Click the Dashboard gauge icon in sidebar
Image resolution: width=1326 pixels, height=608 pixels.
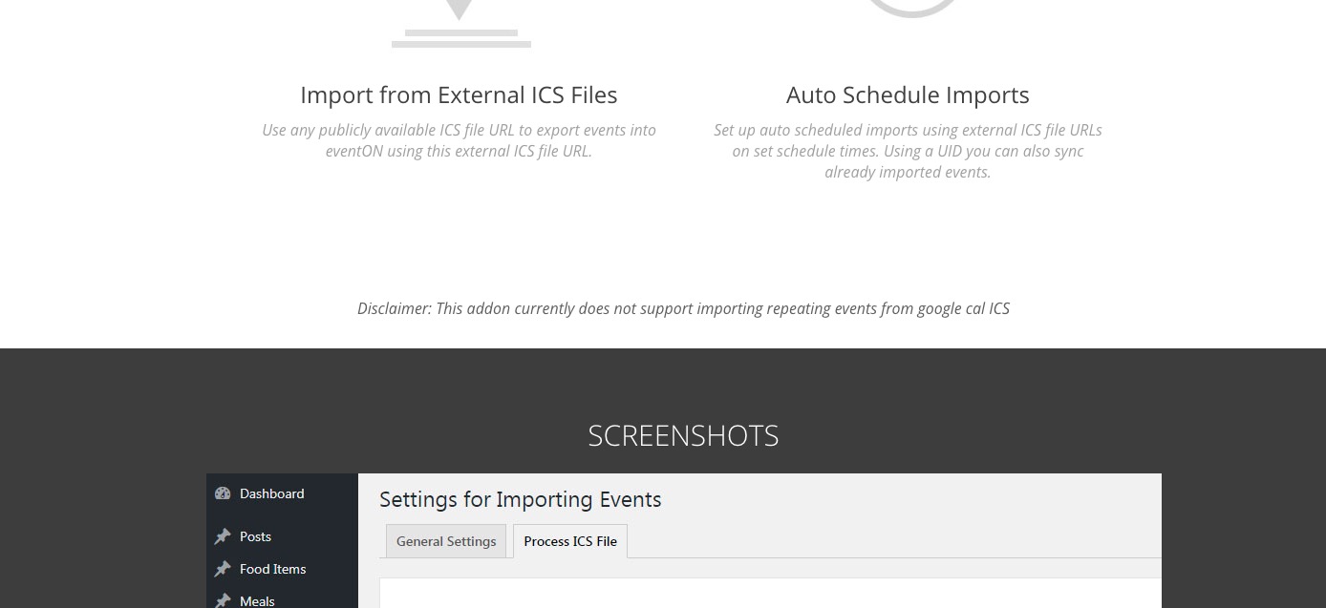coord(223,493)
